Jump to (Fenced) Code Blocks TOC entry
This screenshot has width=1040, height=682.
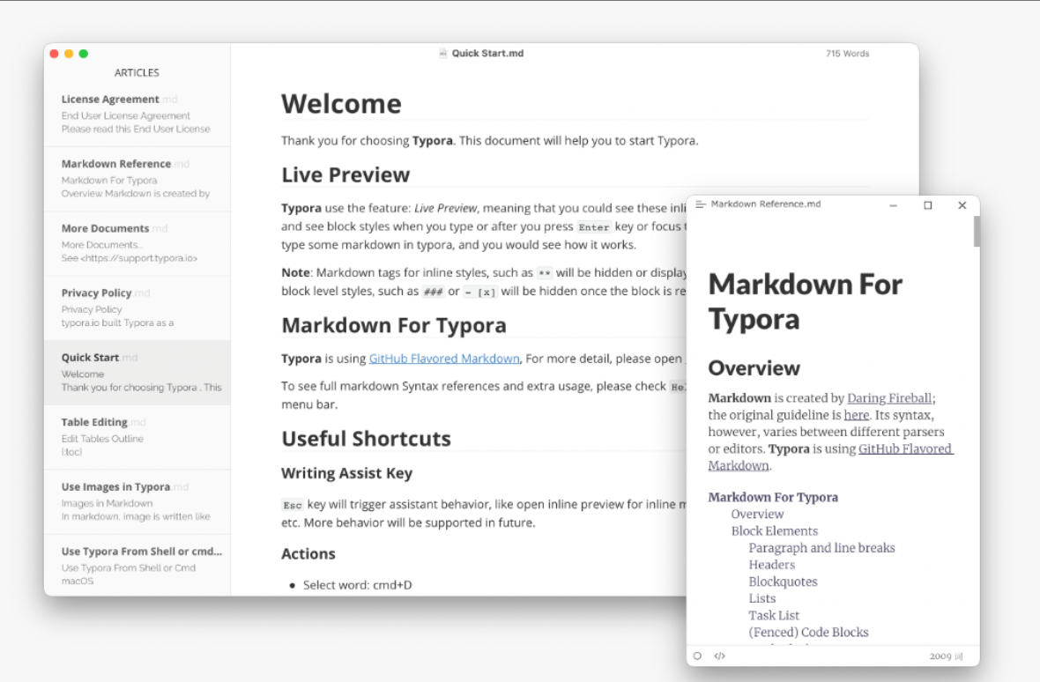pos(808,633)
